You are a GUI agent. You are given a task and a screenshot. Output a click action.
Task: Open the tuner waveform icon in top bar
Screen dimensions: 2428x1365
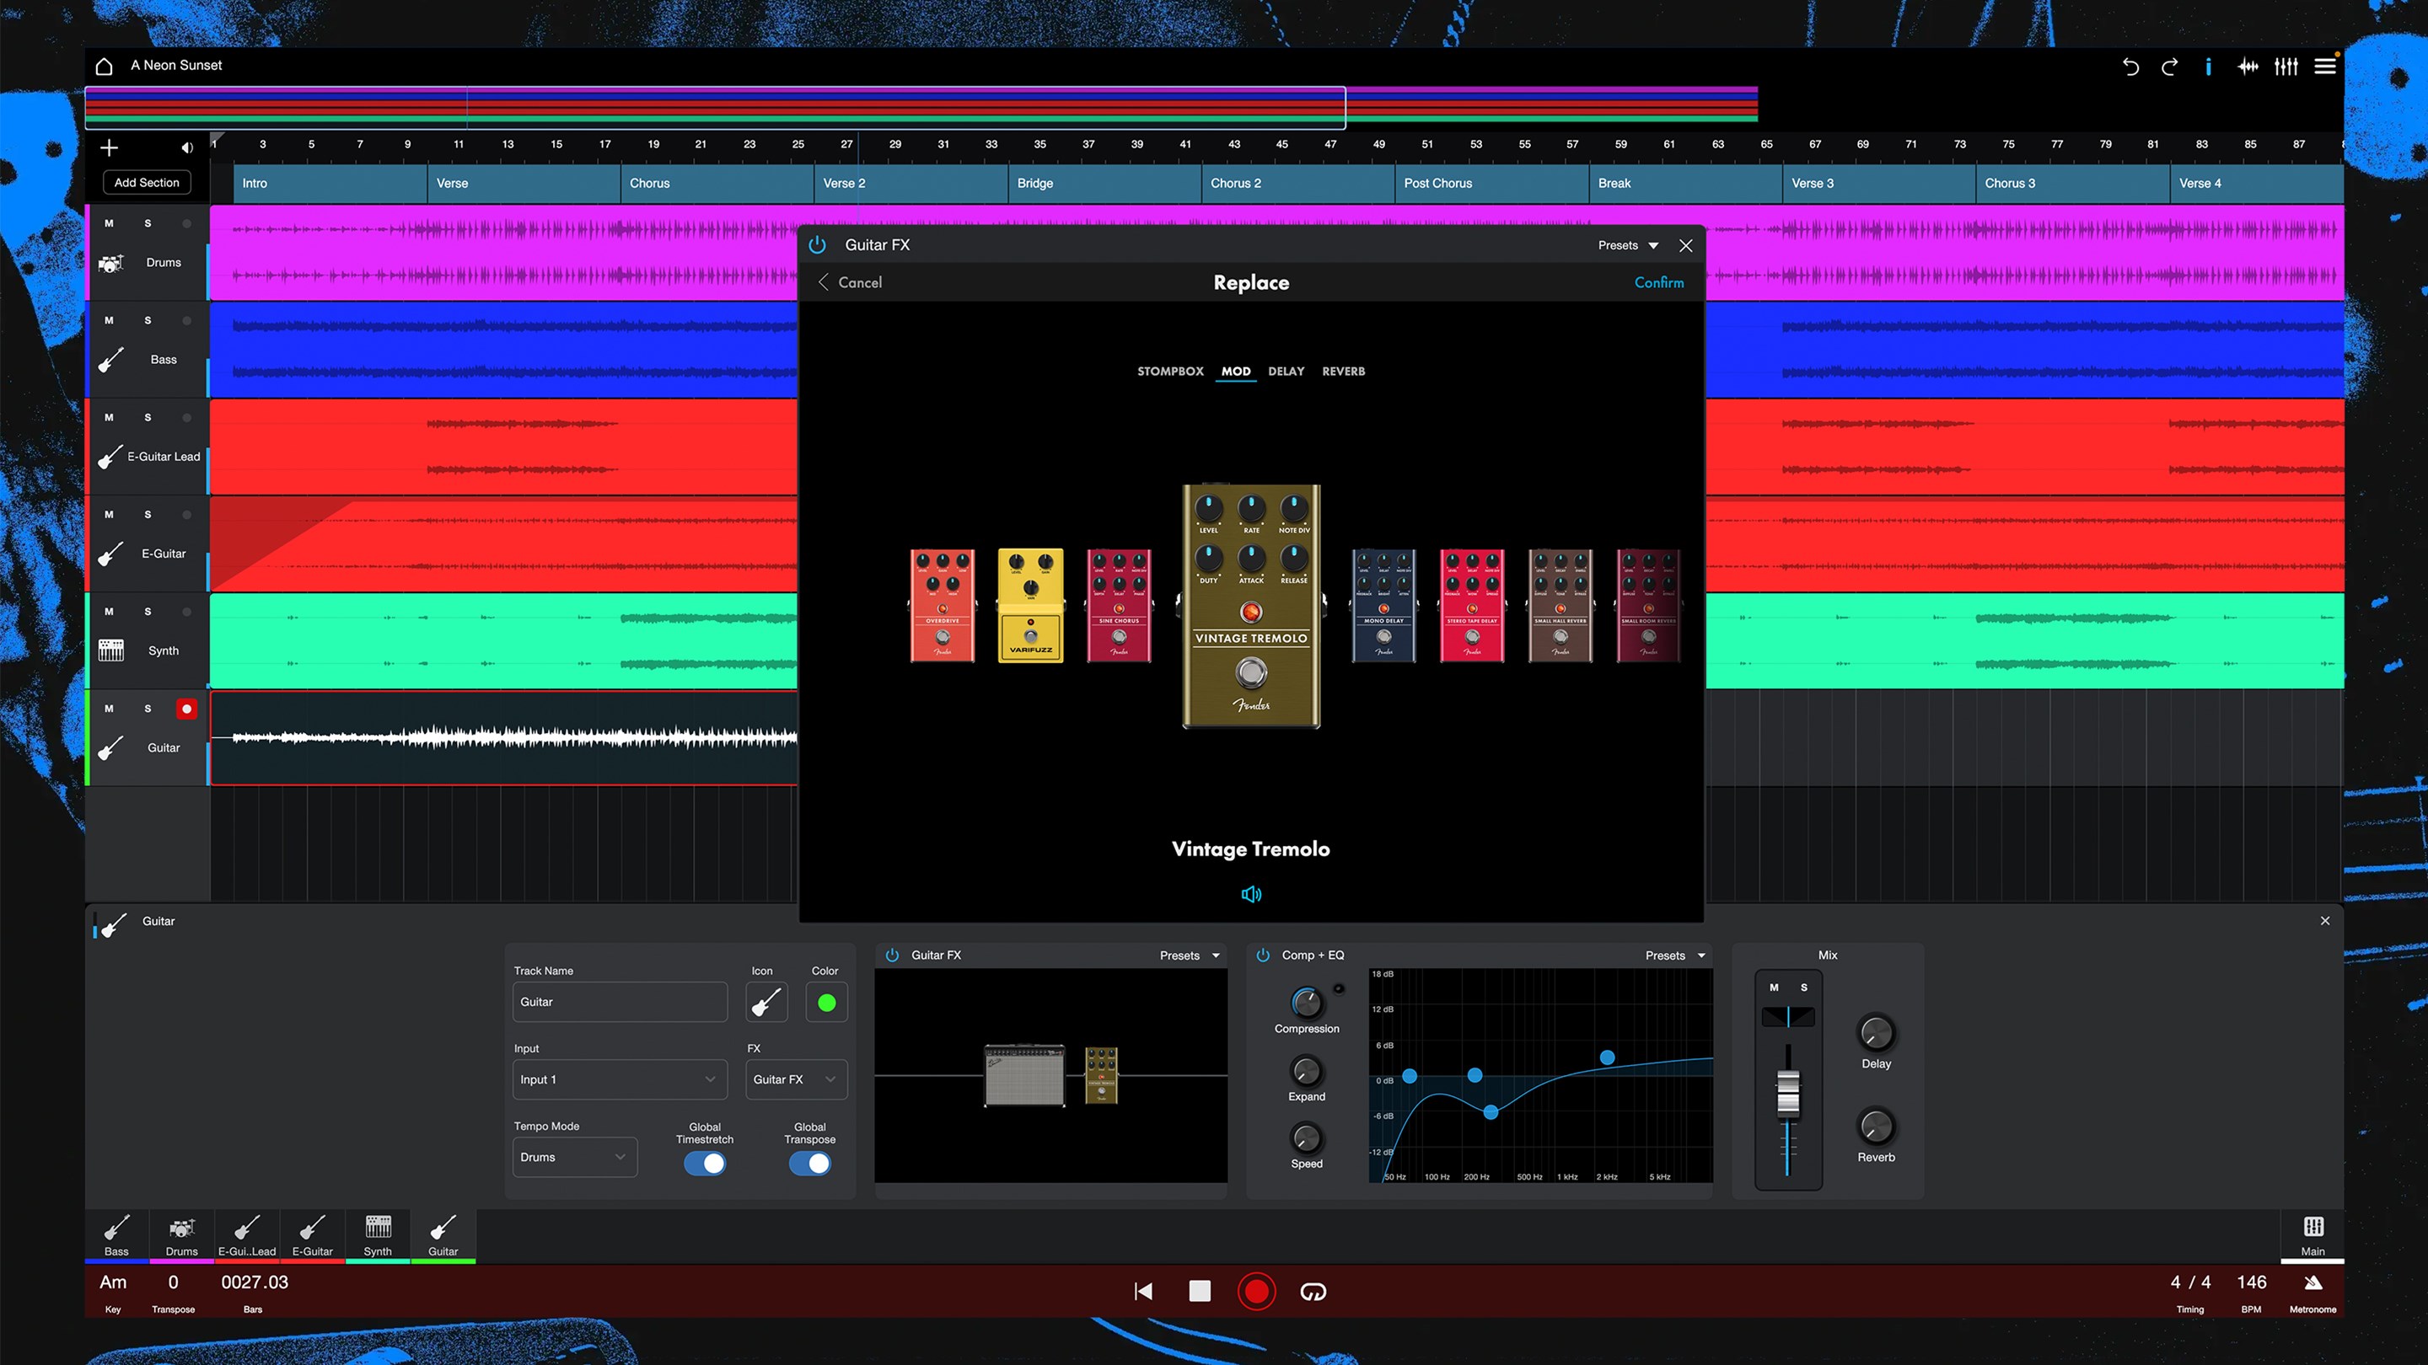pyautogui.click(x=2247, y=66)
